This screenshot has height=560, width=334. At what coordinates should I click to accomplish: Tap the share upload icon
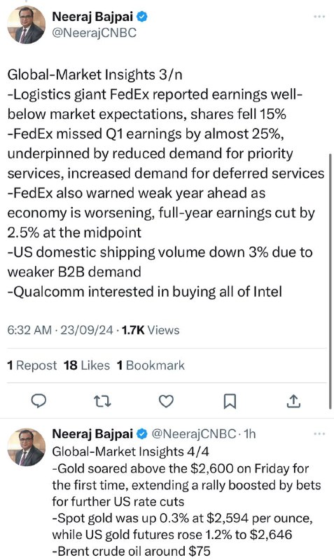tap(293, 401)
